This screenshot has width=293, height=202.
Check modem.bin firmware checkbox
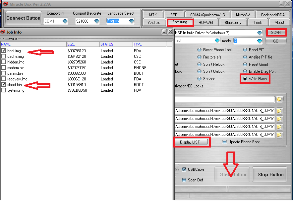tap(4, 67)
